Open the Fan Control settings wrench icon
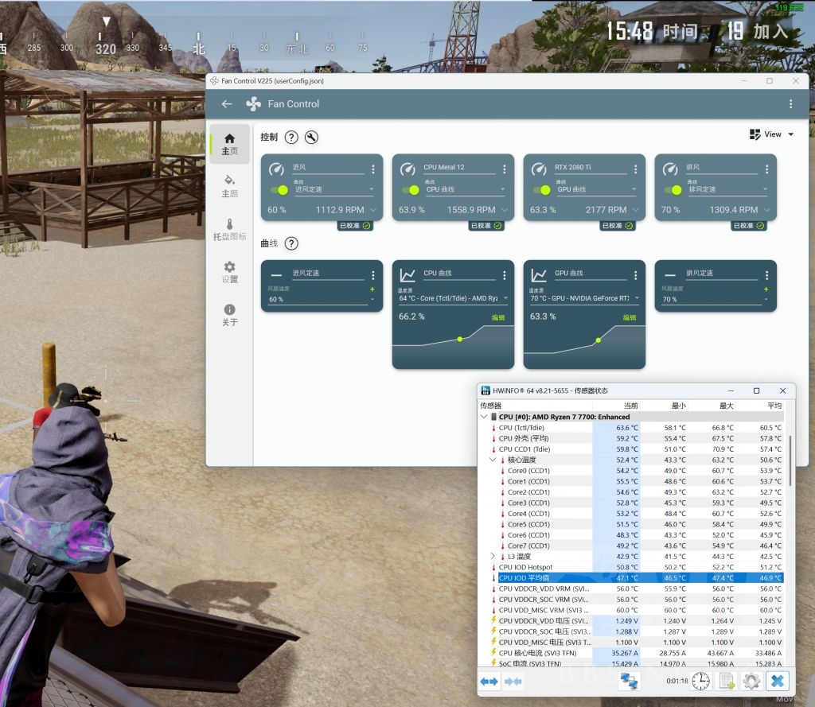Image resolution: width=815 pixels, height=707 pixels. click(x=310, y=138)
